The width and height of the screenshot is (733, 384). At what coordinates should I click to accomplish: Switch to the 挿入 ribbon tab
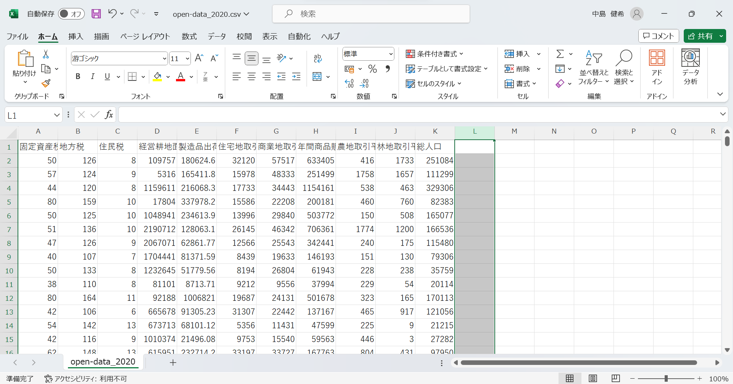pyautogui.click(x=76, y=36)
